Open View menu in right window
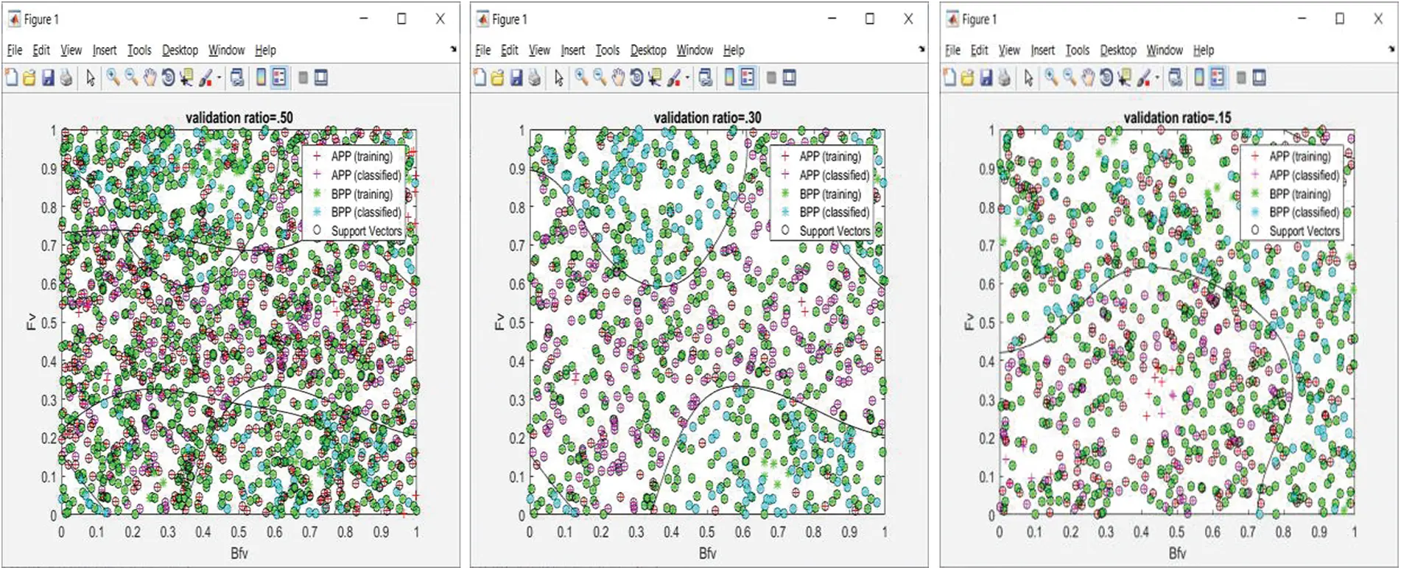 (x=1009, y=50)
